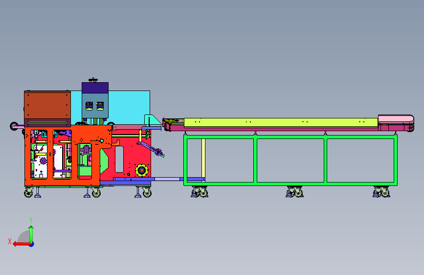Select the dark purple cap of the control box
The width and height of the screenshot is (424, 275).
point(95,88)
